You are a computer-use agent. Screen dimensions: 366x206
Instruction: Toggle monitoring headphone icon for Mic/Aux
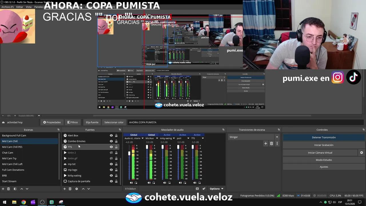point(154,183)
